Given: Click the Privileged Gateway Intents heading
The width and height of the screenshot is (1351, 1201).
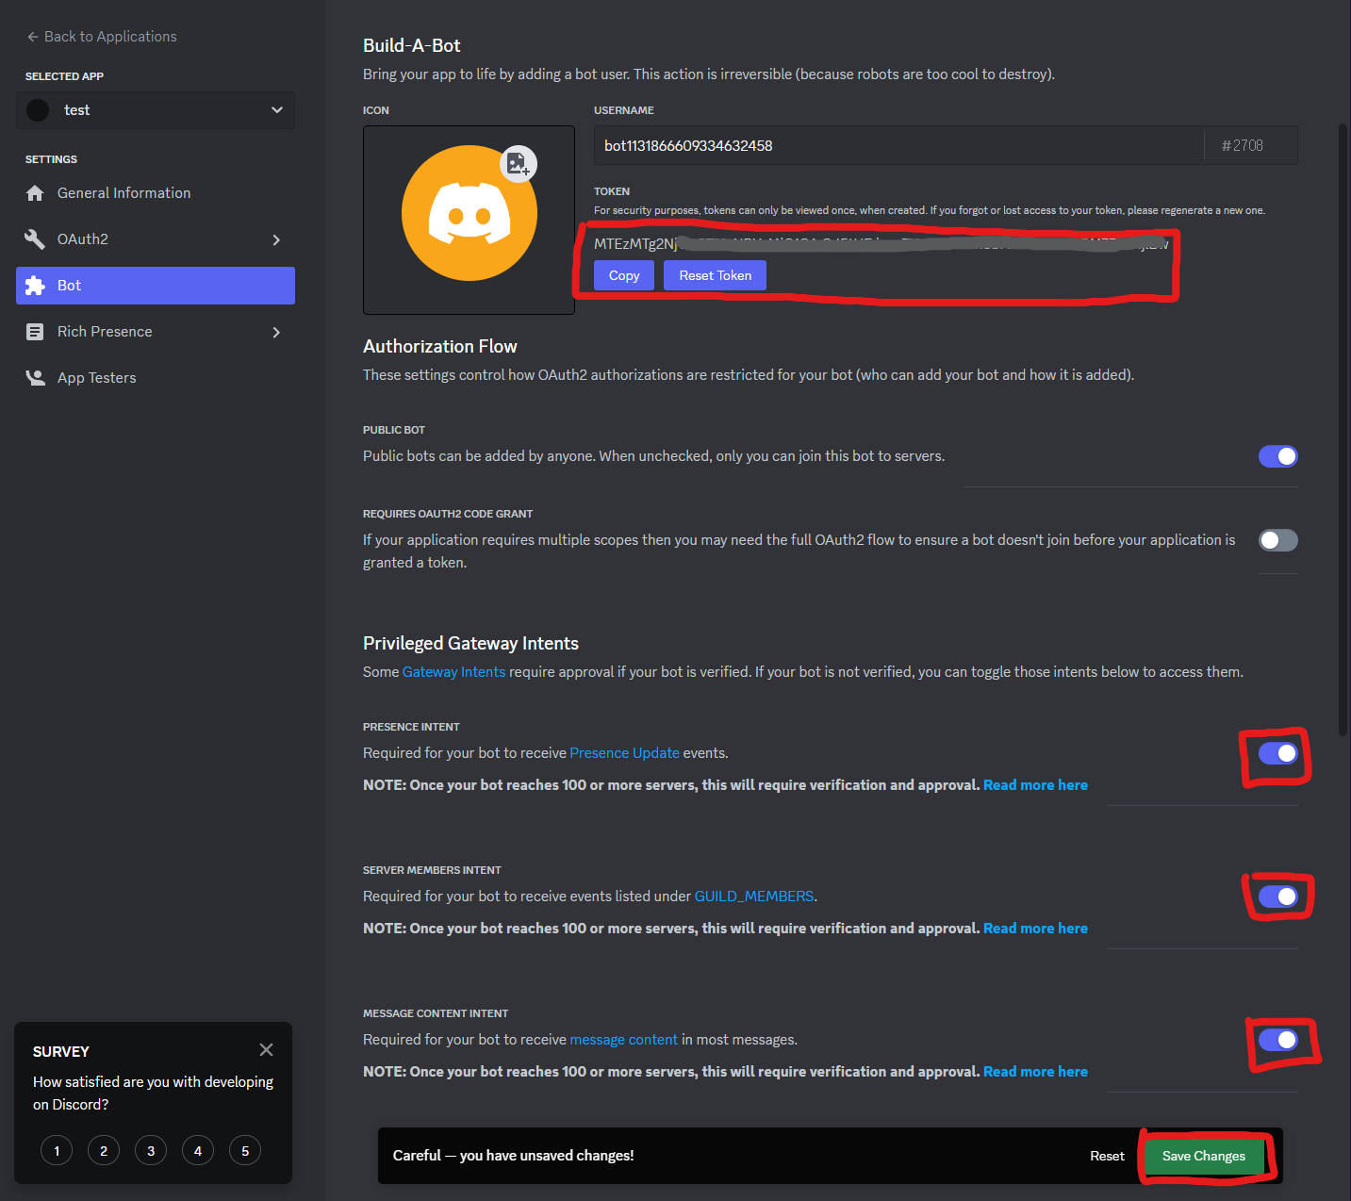Looking at the screenshot, I should coord(470,644).
